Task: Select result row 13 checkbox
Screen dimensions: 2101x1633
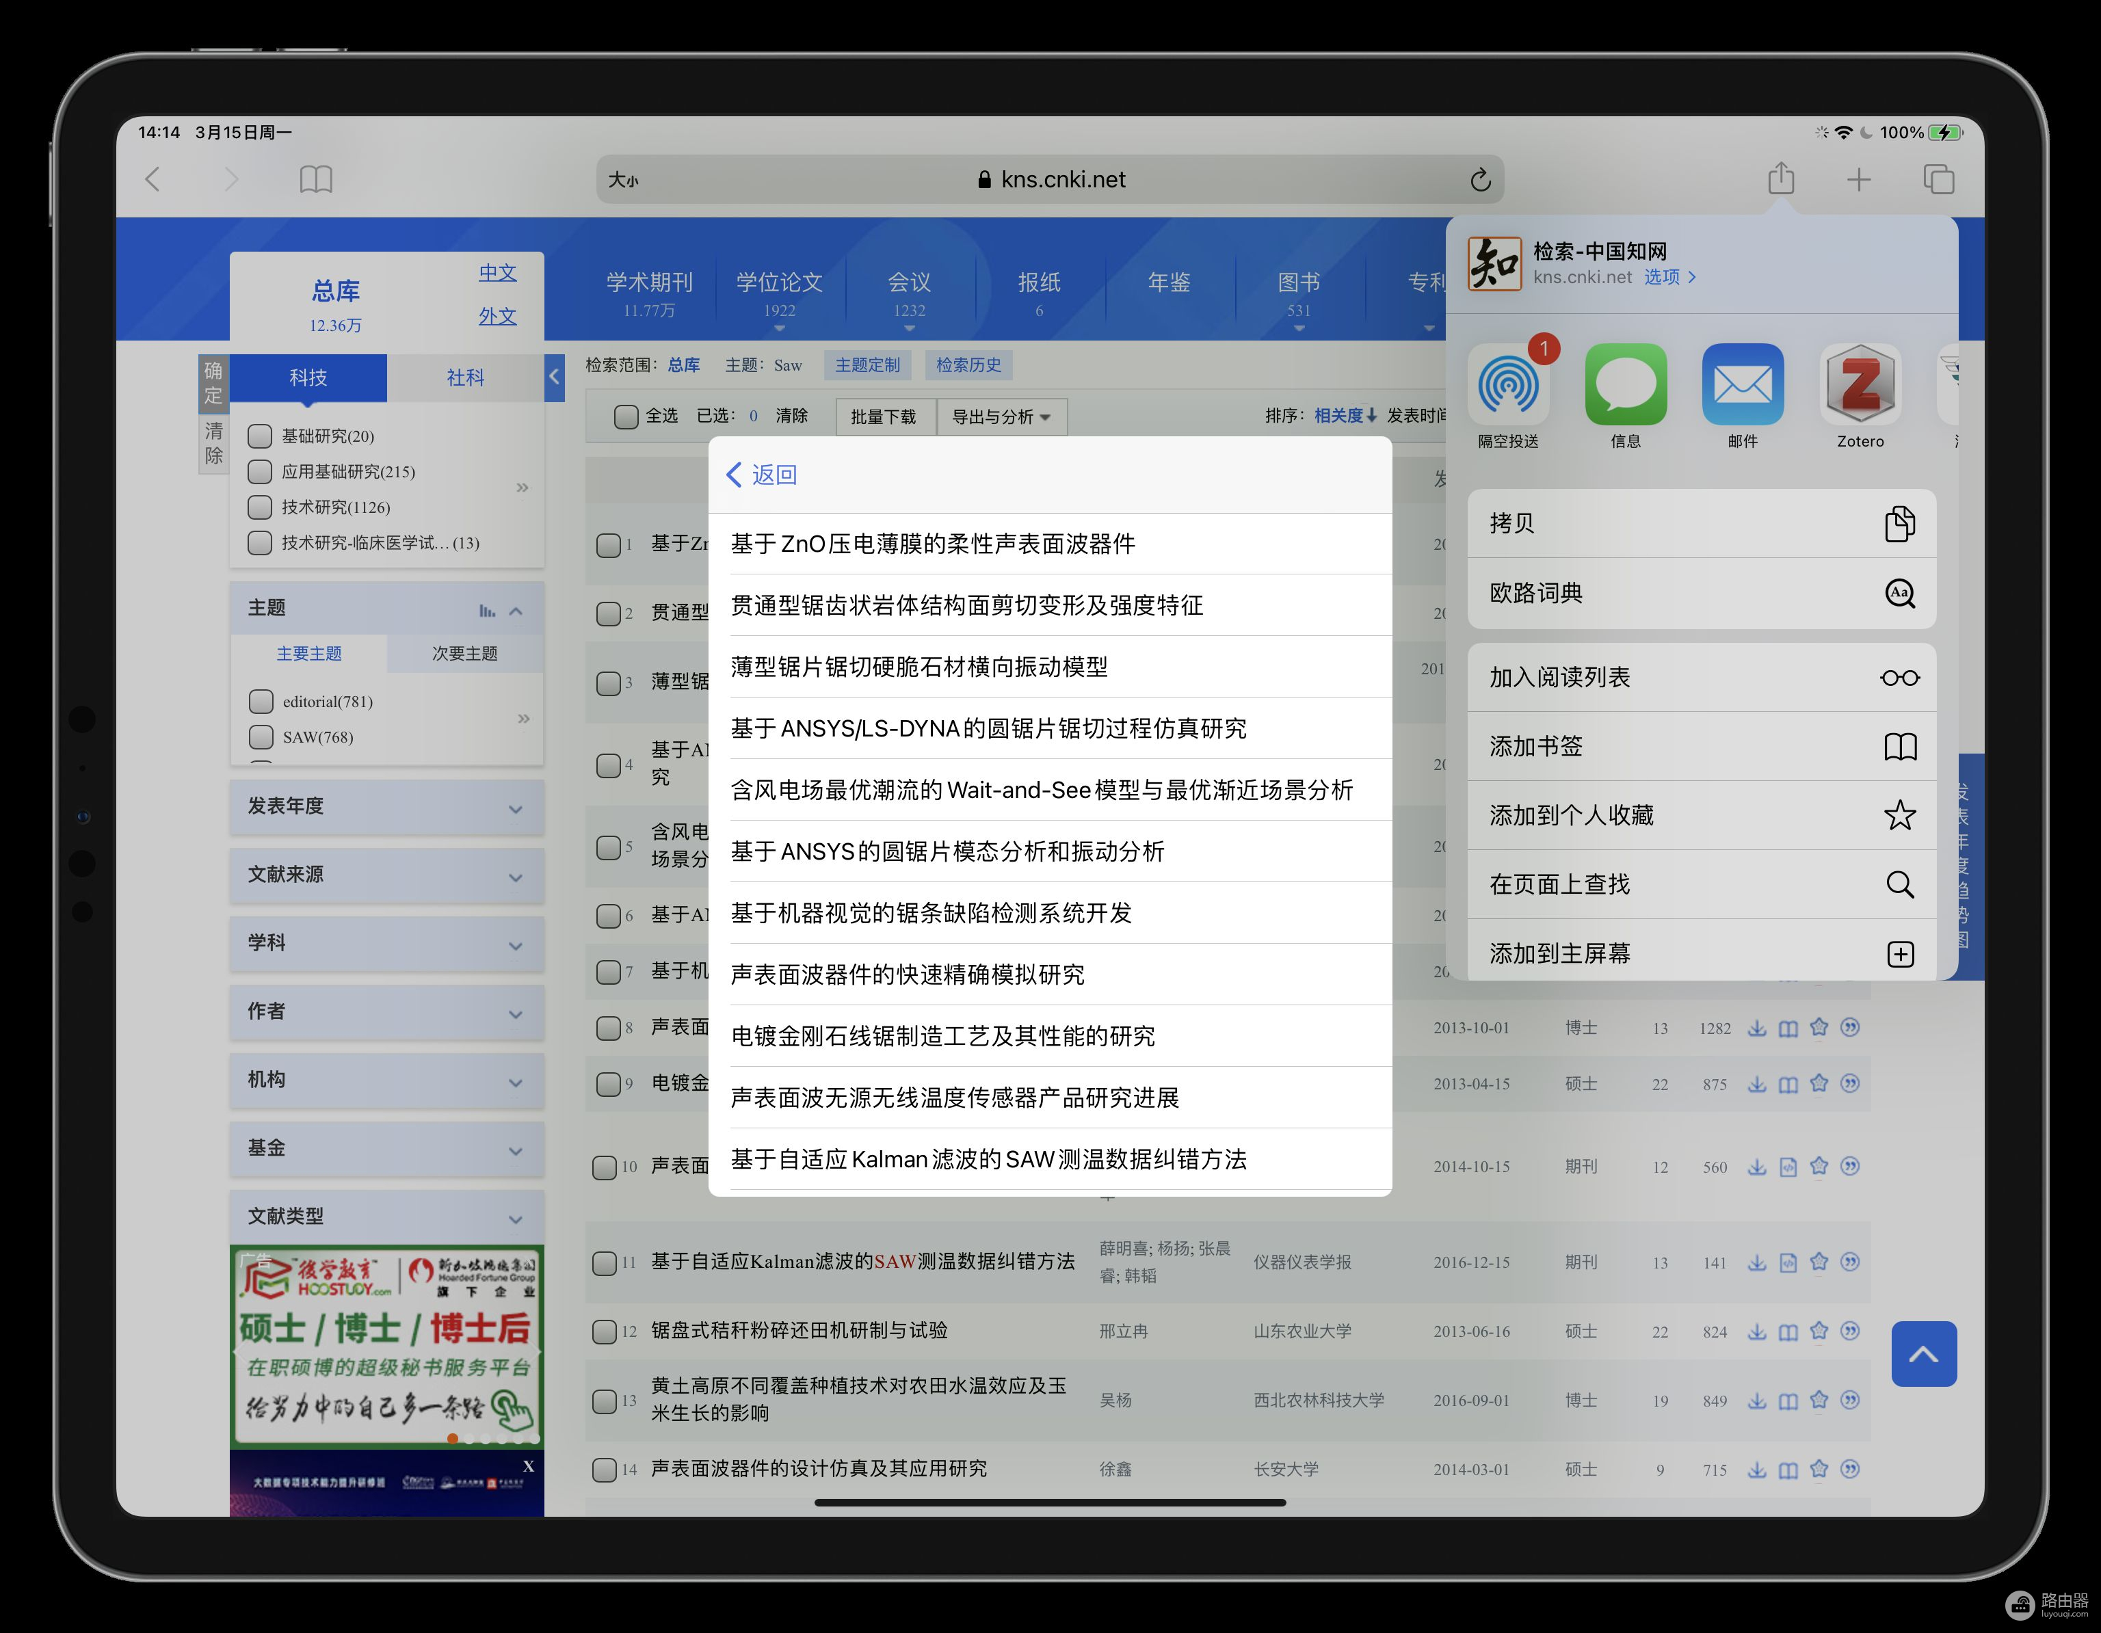Action: tap(604, 1401)
